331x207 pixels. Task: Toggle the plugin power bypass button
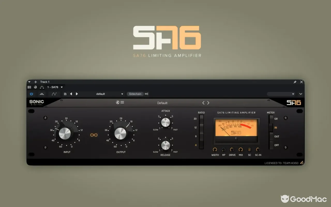32,94
